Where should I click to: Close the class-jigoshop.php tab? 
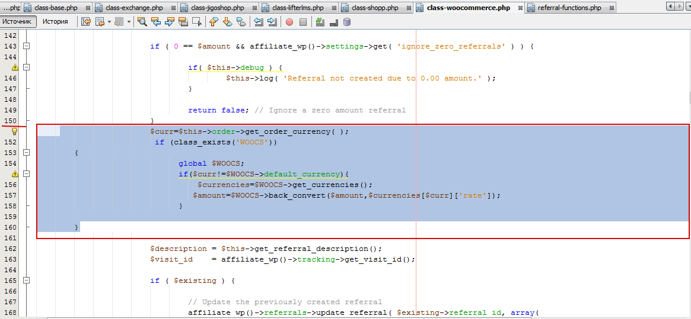pyautogui.click(x=254, y=8)
